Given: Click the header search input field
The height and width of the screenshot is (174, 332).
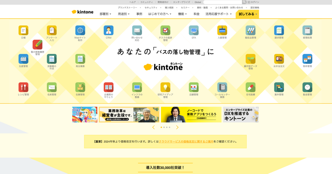Looking at the screenshot, I should (223, 2).
